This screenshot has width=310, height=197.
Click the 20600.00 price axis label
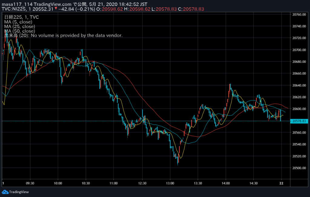pyautogui.click(x=299, y=109)
